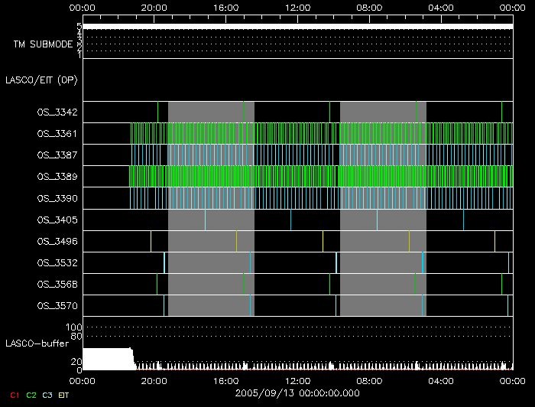Click the TM SUBMODE label
The image size is (535, 407).
[x=43, y=44]
